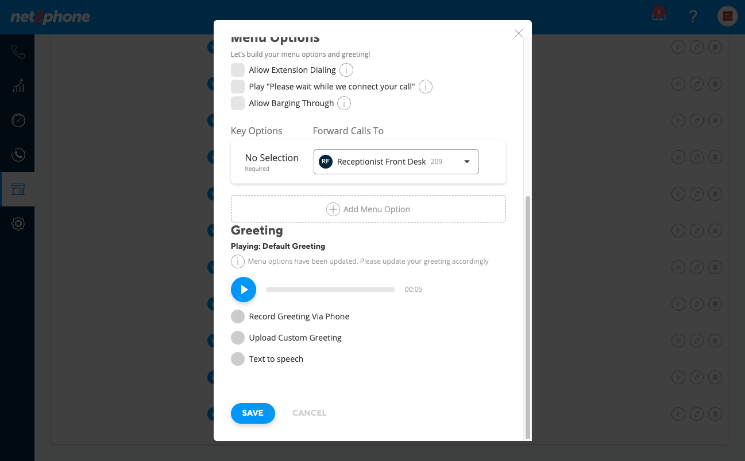Image resolution: width=745 pixels, height=461 pixels.
Task: View info icon for Allow Barging Through
Action: coord(344,103)
